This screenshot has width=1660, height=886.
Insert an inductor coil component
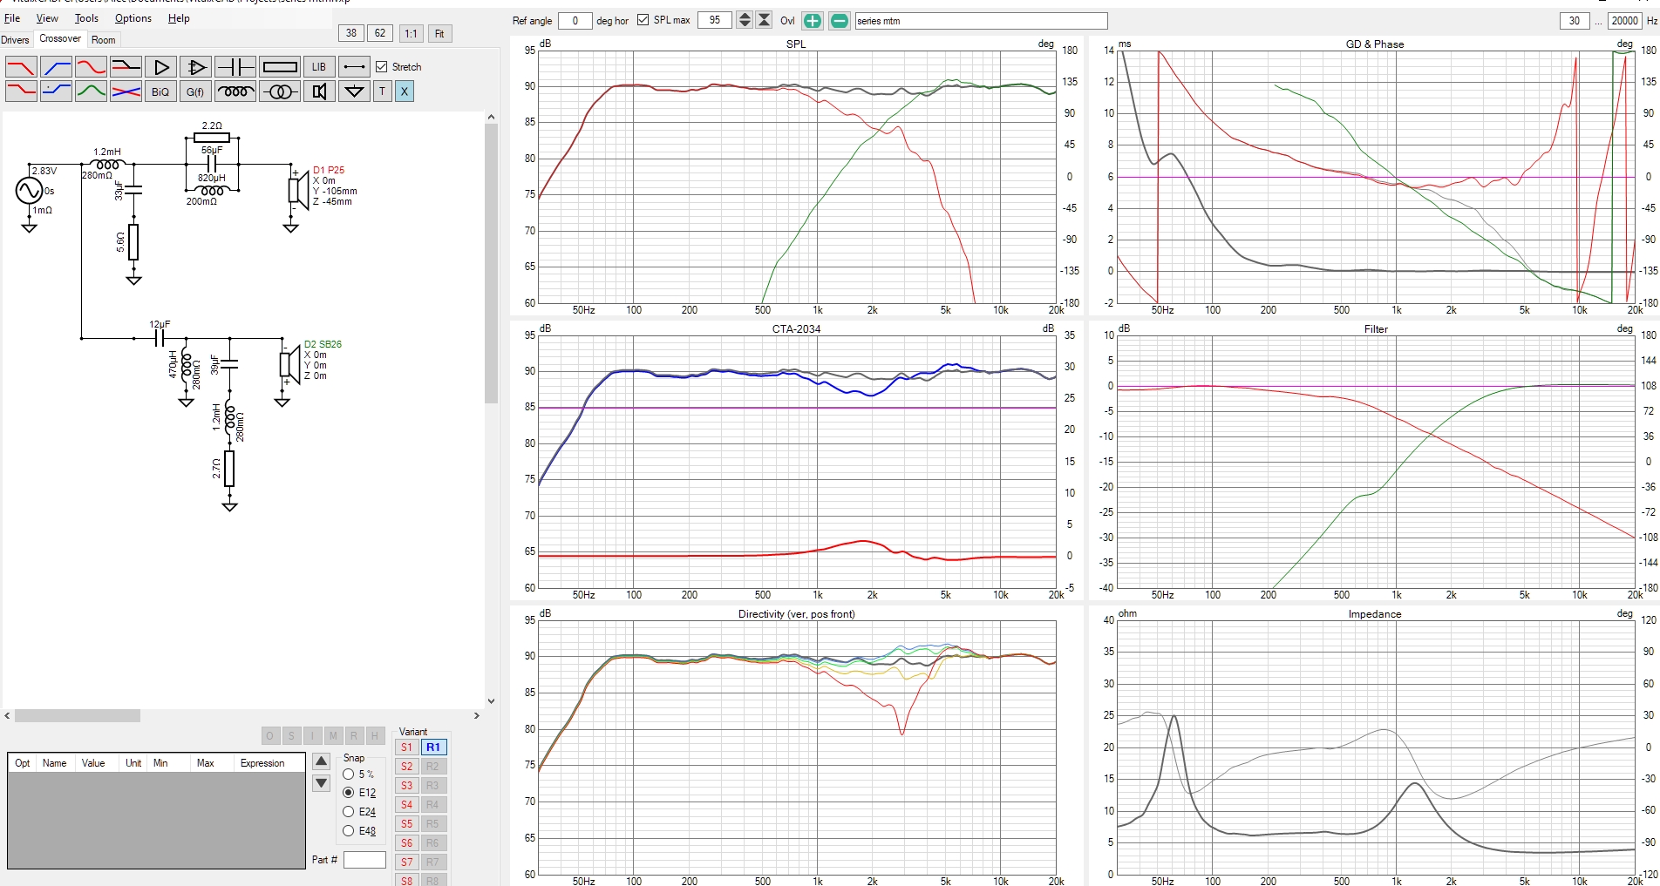[x=235, y=91]
